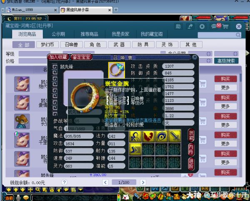Switch to the Milan_1899 tab
Image resolution: width=250 pixels, height=201 pixels.
coord(32,10)
